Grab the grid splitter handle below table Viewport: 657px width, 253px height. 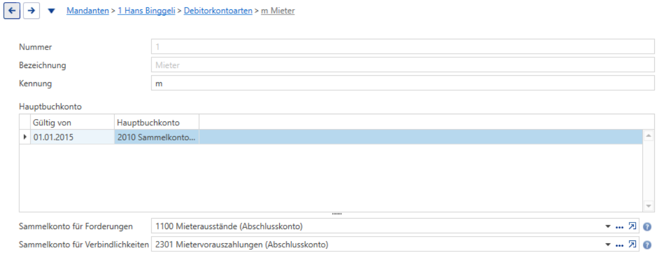[336, 214]
